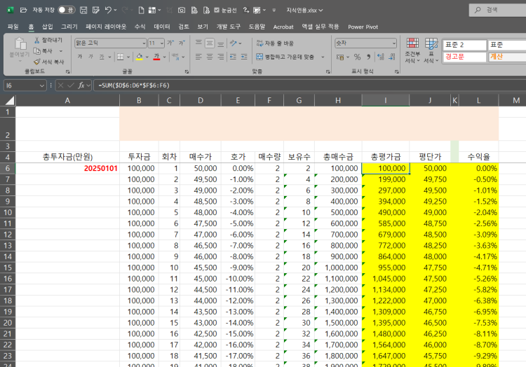
Task: Center-align text horizontally in the alignment group
Action: 210,57
